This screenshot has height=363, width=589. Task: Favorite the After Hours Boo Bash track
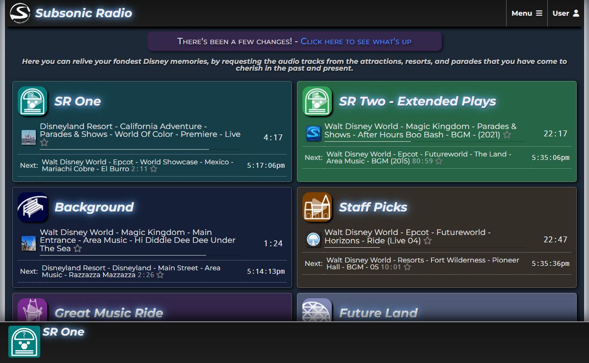point(507,135)
